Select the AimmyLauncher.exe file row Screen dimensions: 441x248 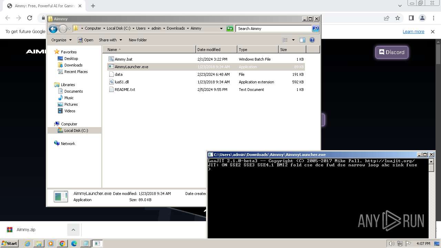(206, 67)
